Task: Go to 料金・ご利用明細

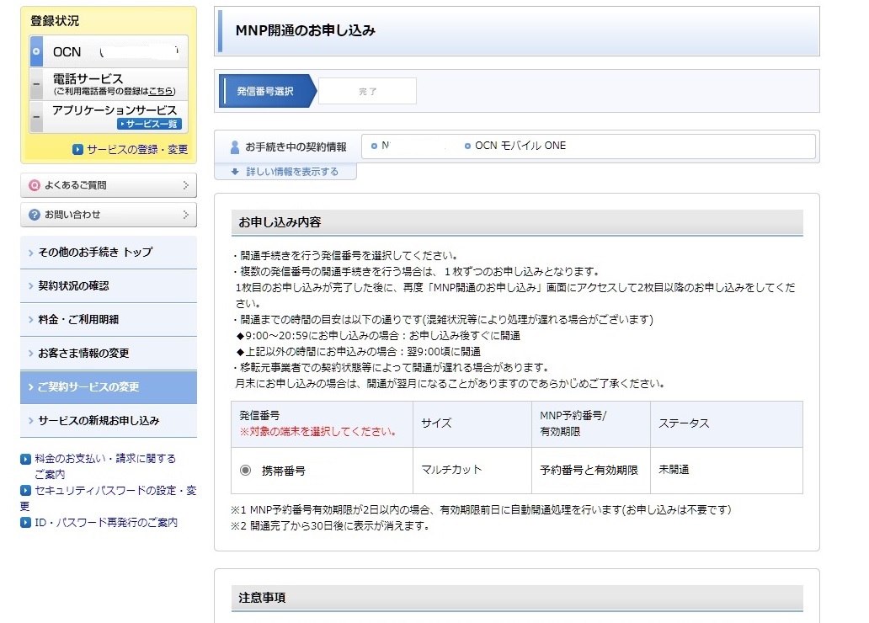Action: click(x=109, y=320)
